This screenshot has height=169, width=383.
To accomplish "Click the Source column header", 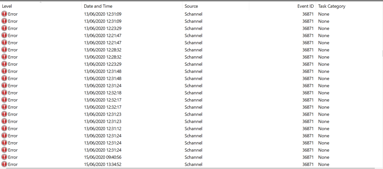I will point(191,6).
